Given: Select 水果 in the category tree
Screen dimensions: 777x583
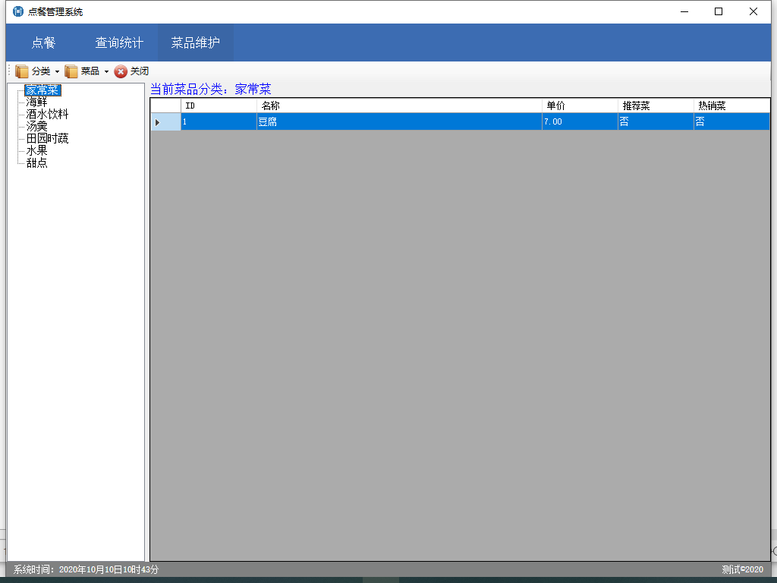Looking at the screenshot, I should (36, 150).
